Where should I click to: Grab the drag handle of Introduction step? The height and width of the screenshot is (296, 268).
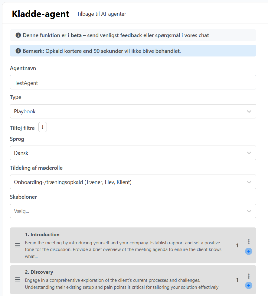click(17, 245)
